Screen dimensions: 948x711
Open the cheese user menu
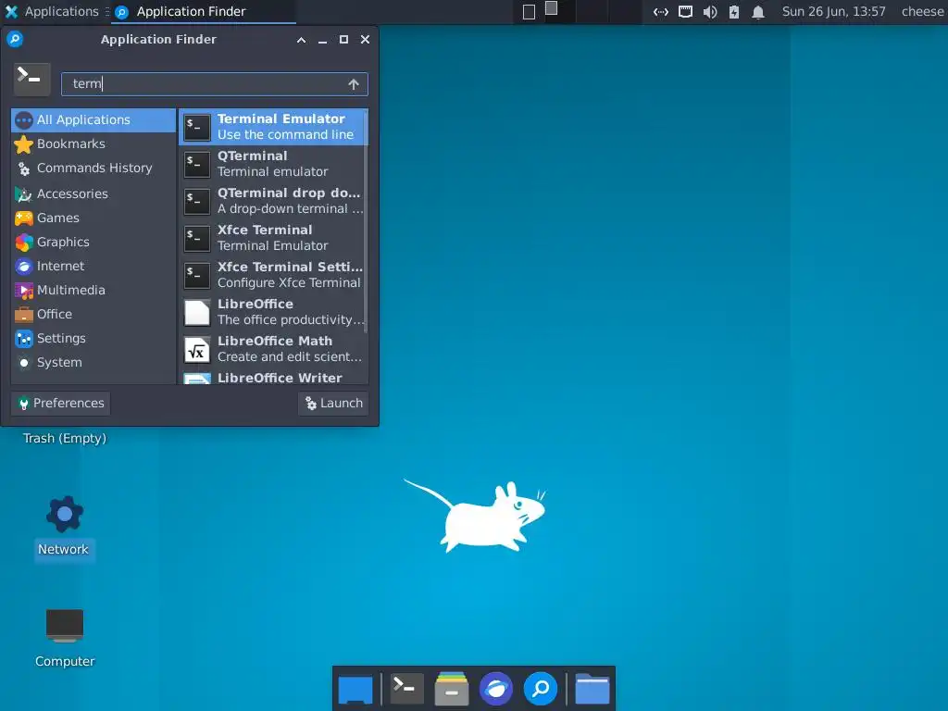coord(922,11)
